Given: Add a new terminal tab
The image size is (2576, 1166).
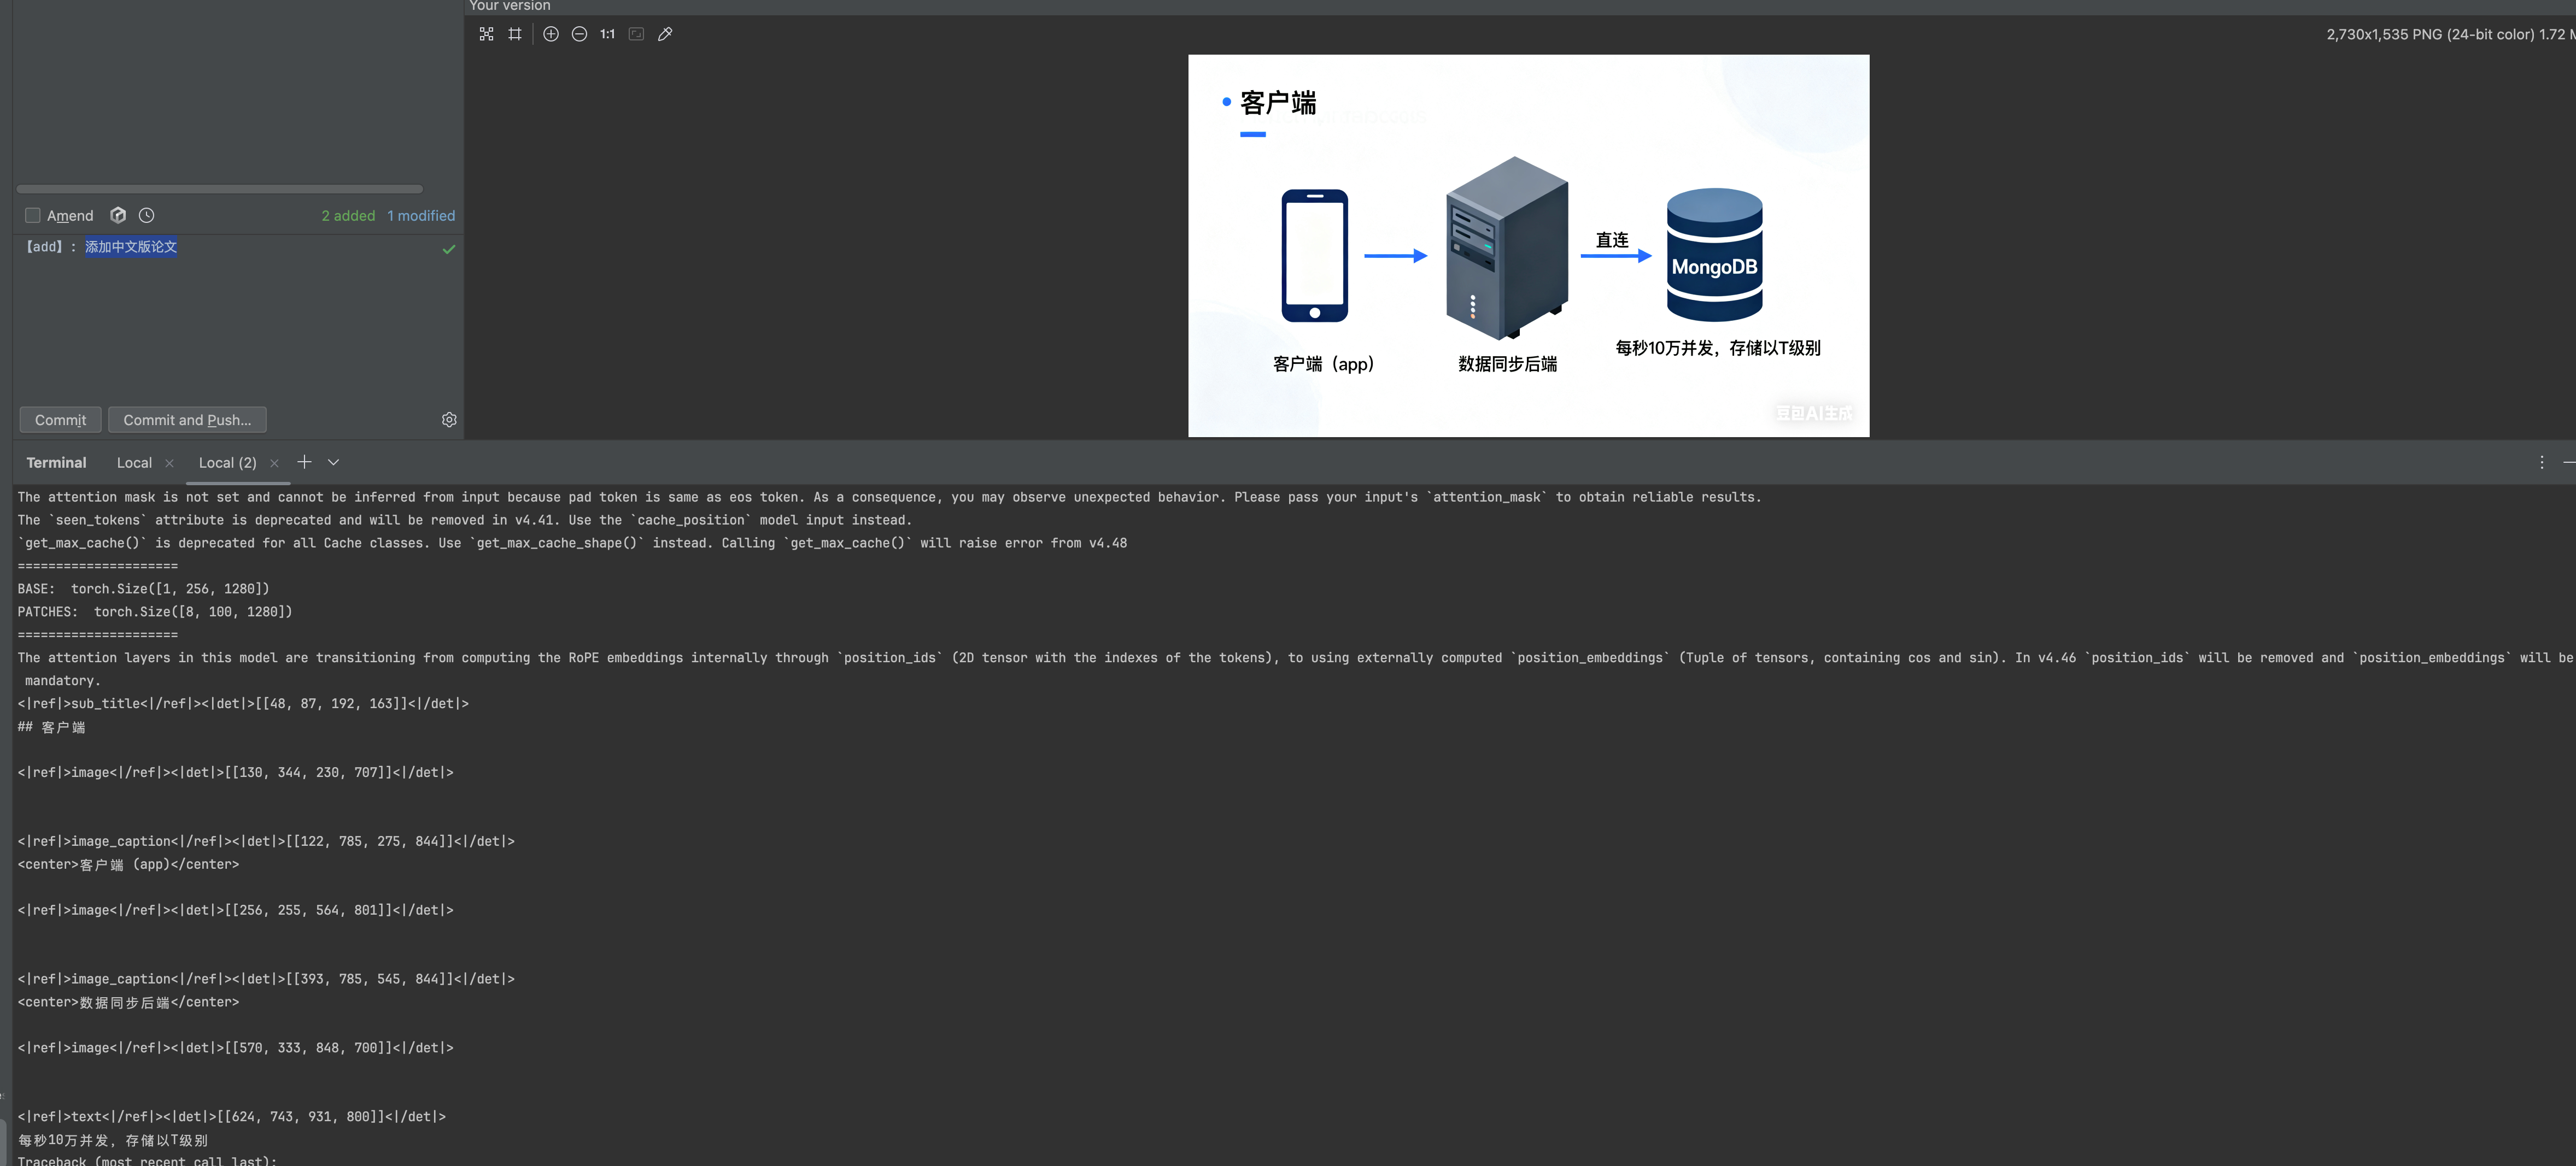Looking at the screenshot, I should (304, 462).
